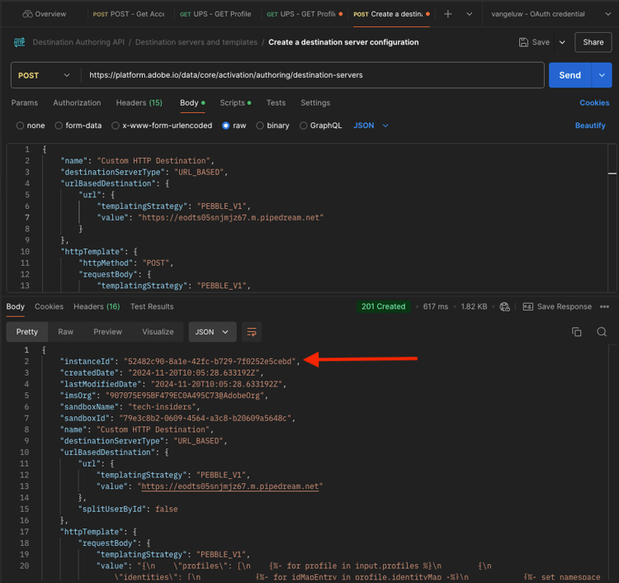The image size is (619, 583).
Task: Click the 201 Created status badge
Action: (383, 306)
